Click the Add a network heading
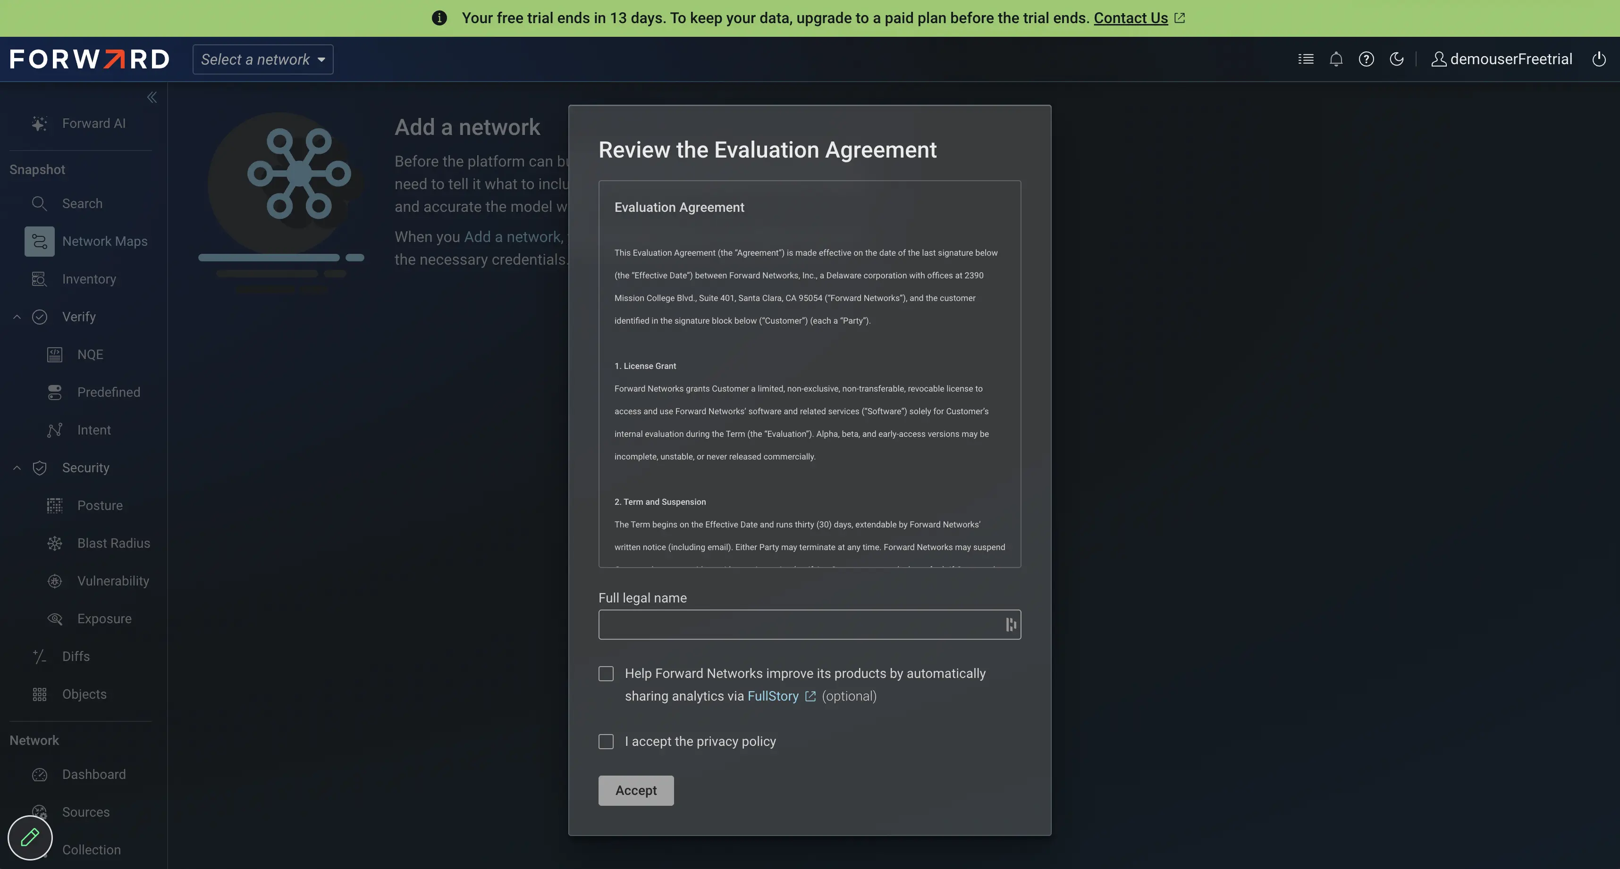This screenshot has height=869, width=1620. [467, 127]
